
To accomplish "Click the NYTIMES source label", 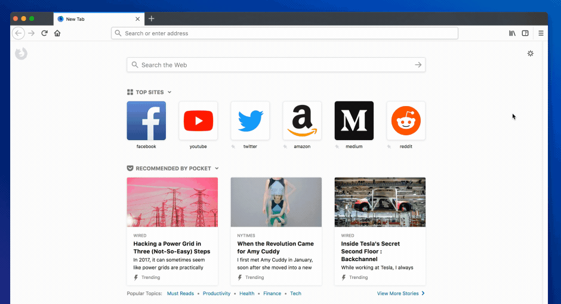I will (246, 235).
